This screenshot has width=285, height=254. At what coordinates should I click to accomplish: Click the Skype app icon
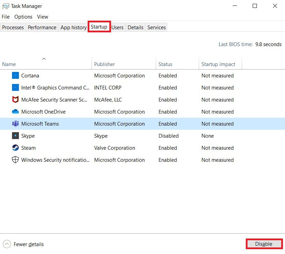click(15, 136)
